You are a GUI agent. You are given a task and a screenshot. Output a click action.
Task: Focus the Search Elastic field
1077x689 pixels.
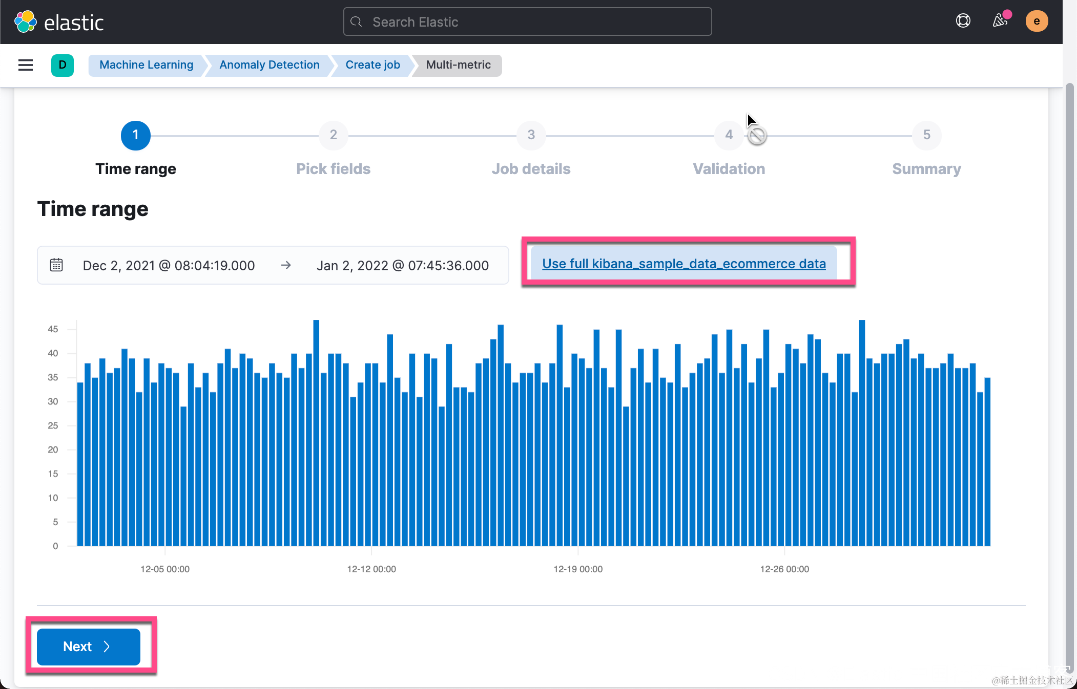tap(533, 22)
